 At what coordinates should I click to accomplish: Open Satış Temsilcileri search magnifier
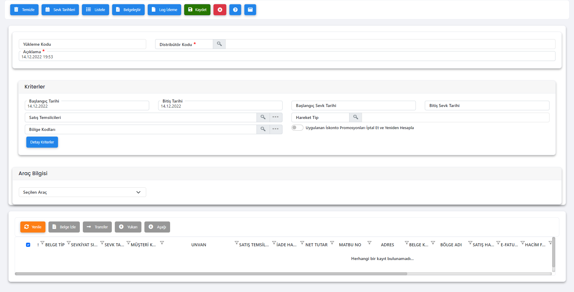(x=263, y=117)
